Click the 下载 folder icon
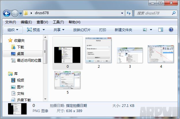The width and height of the screenshot is (180, 119). point(14,47)
